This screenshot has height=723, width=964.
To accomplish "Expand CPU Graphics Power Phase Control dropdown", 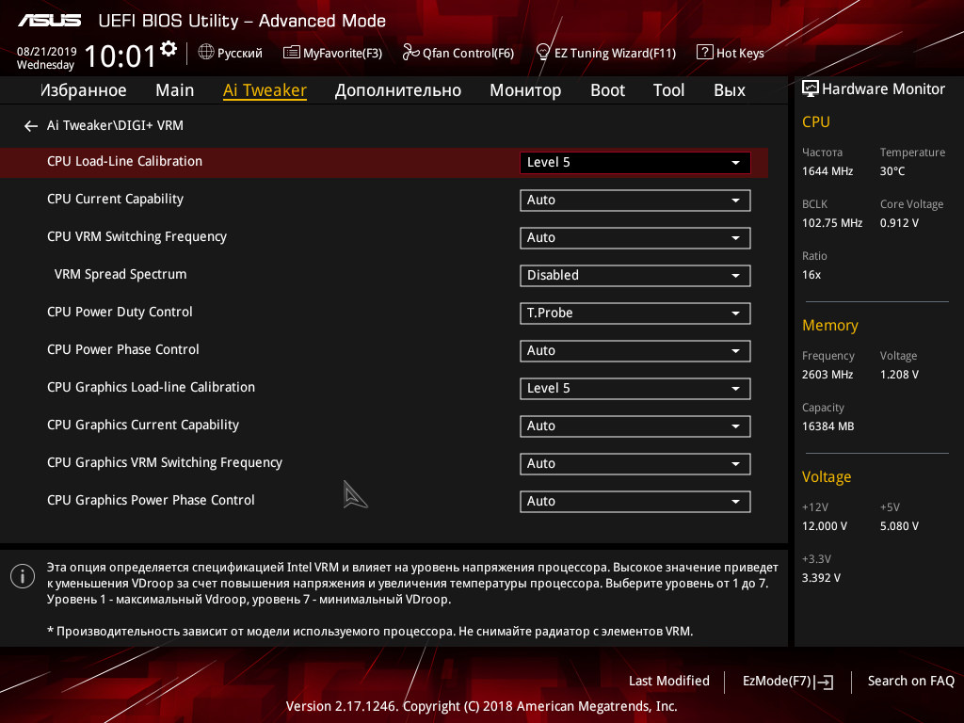I will pyautogui.click(x=635, y=502).
